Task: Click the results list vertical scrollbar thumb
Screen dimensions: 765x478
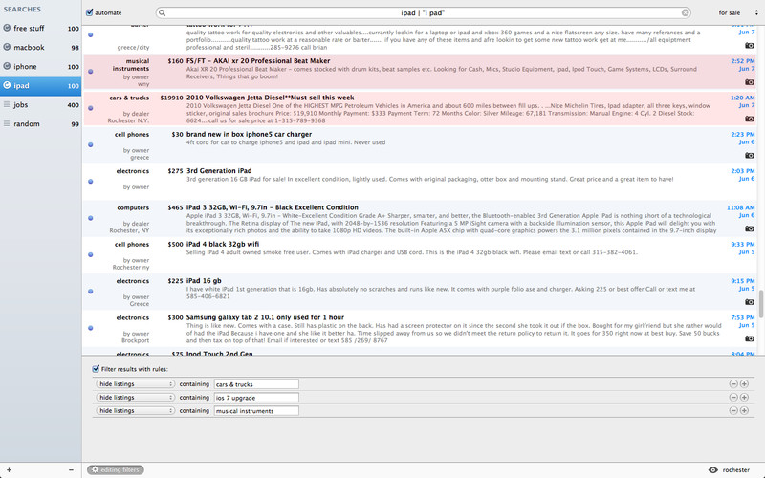Action: (760, 303)
